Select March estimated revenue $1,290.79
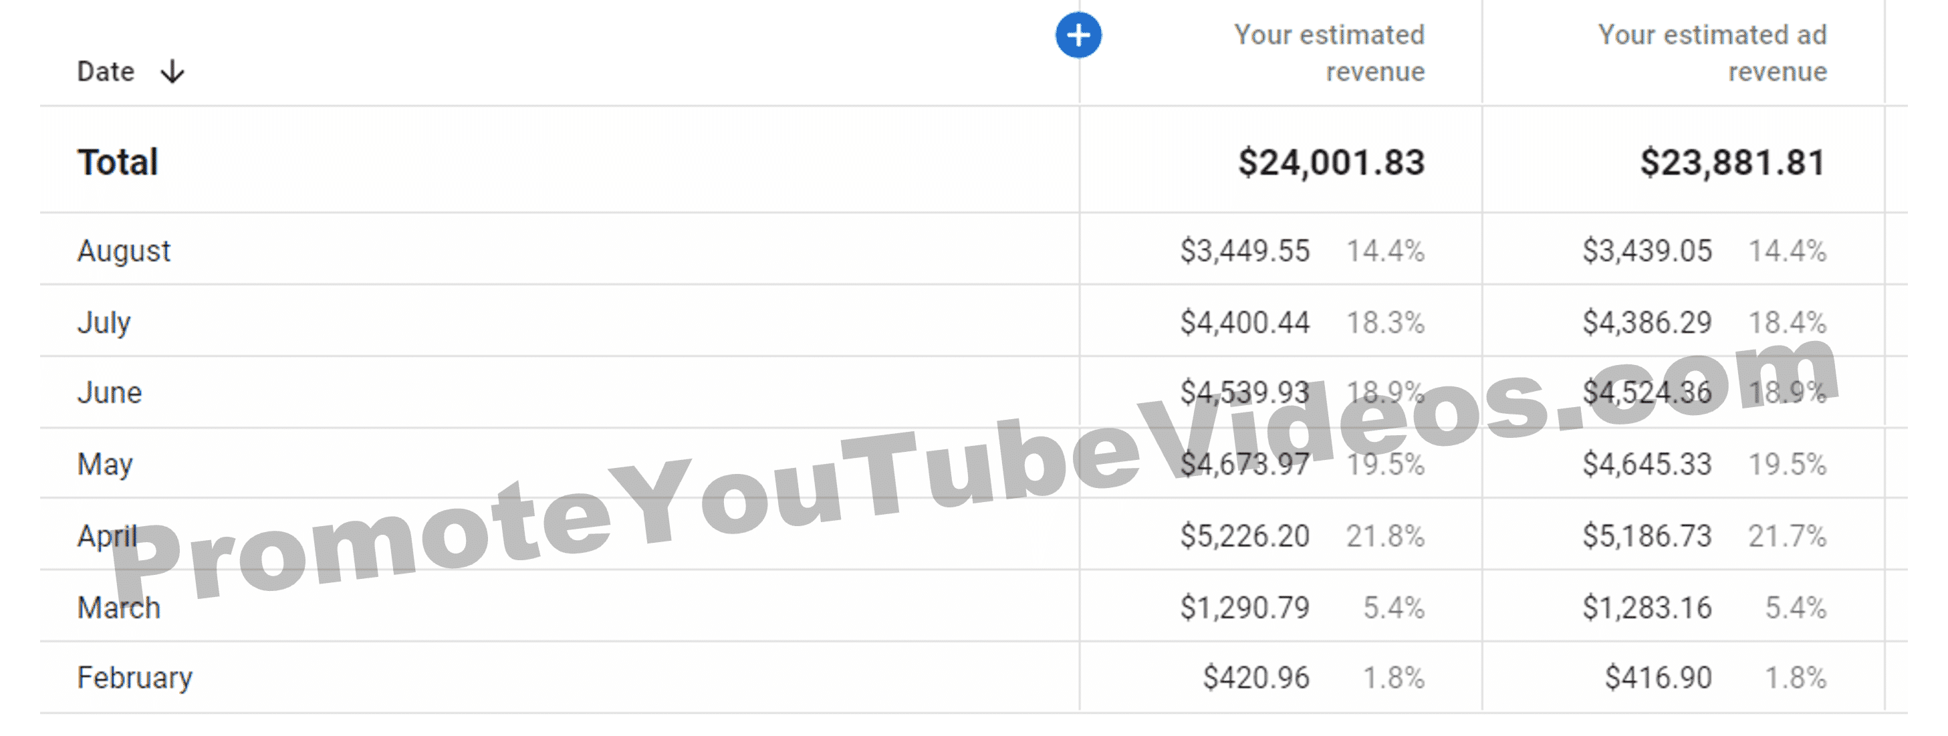The height and width of the screenshot is (736, 1948). click(1245, 608)
